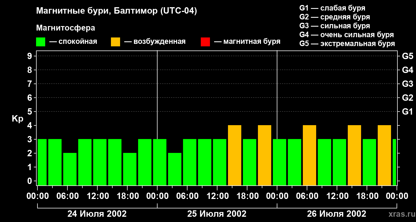Image resolution: width=416 pixels, height=222 pixels.
Task: Select the chart title 'Магнитные бури, Балтимор (UTC-04)'
Action: (116, 11)
